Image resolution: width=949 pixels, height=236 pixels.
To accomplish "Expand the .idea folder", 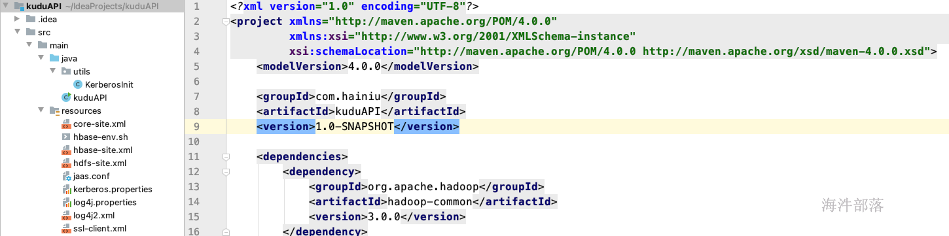I will [x=18, y=18].
